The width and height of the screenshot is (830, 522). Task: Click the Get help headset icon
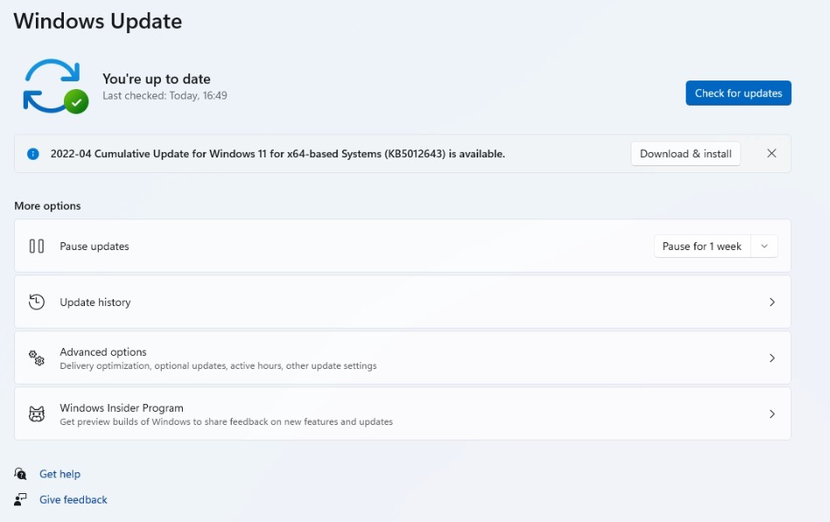tap(19, 473)
